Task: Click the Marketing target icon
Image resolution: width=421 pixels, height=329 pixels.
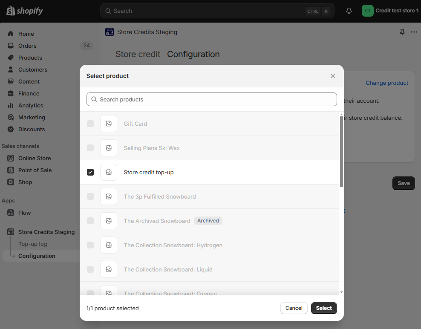Action: (x=11, y=117)
